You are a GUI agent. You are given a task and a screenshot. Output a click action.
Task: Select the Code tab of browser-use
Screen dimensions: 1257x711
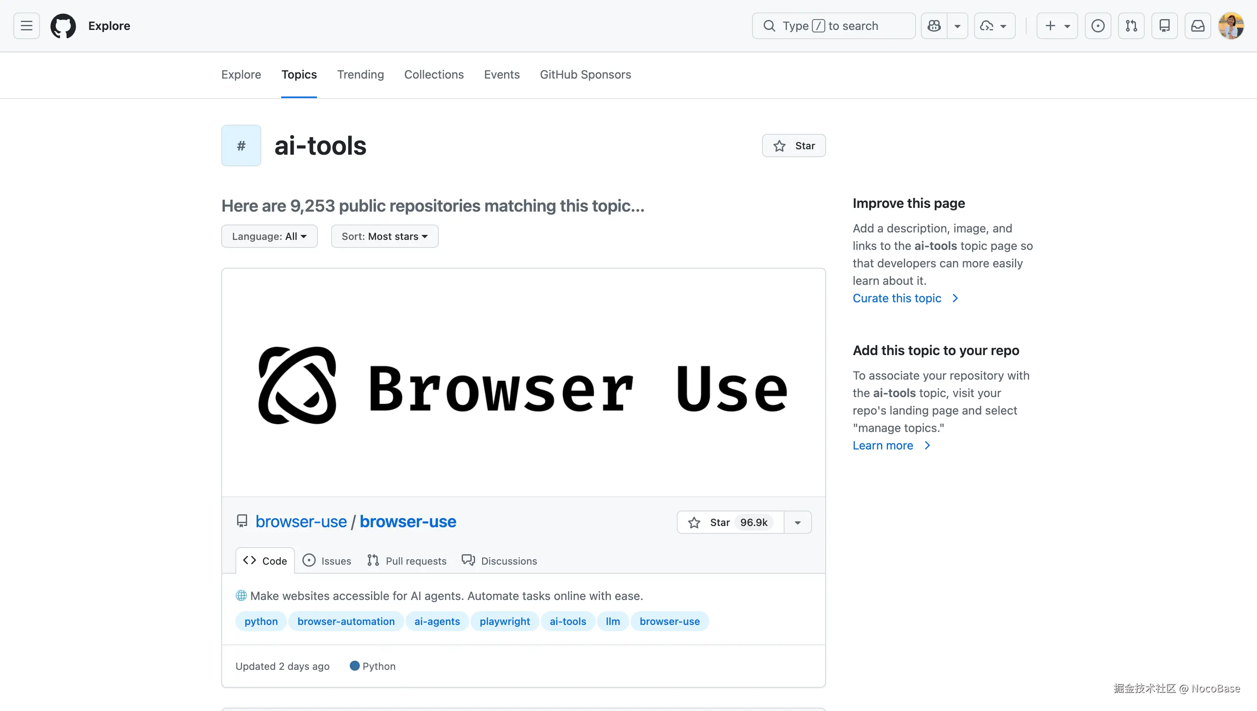pos(265,560)
